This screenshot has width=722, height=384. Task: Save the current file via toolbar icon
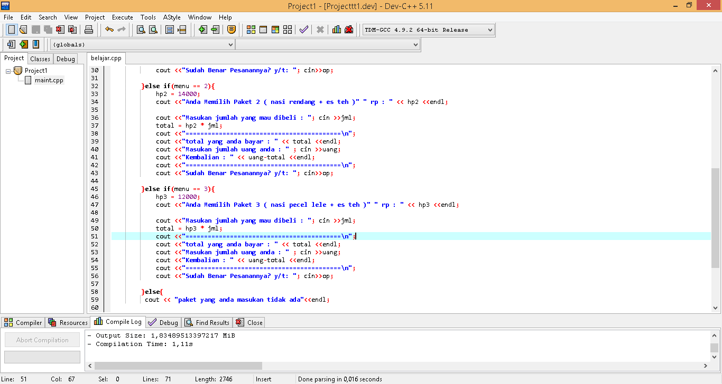tap(36, 30)
